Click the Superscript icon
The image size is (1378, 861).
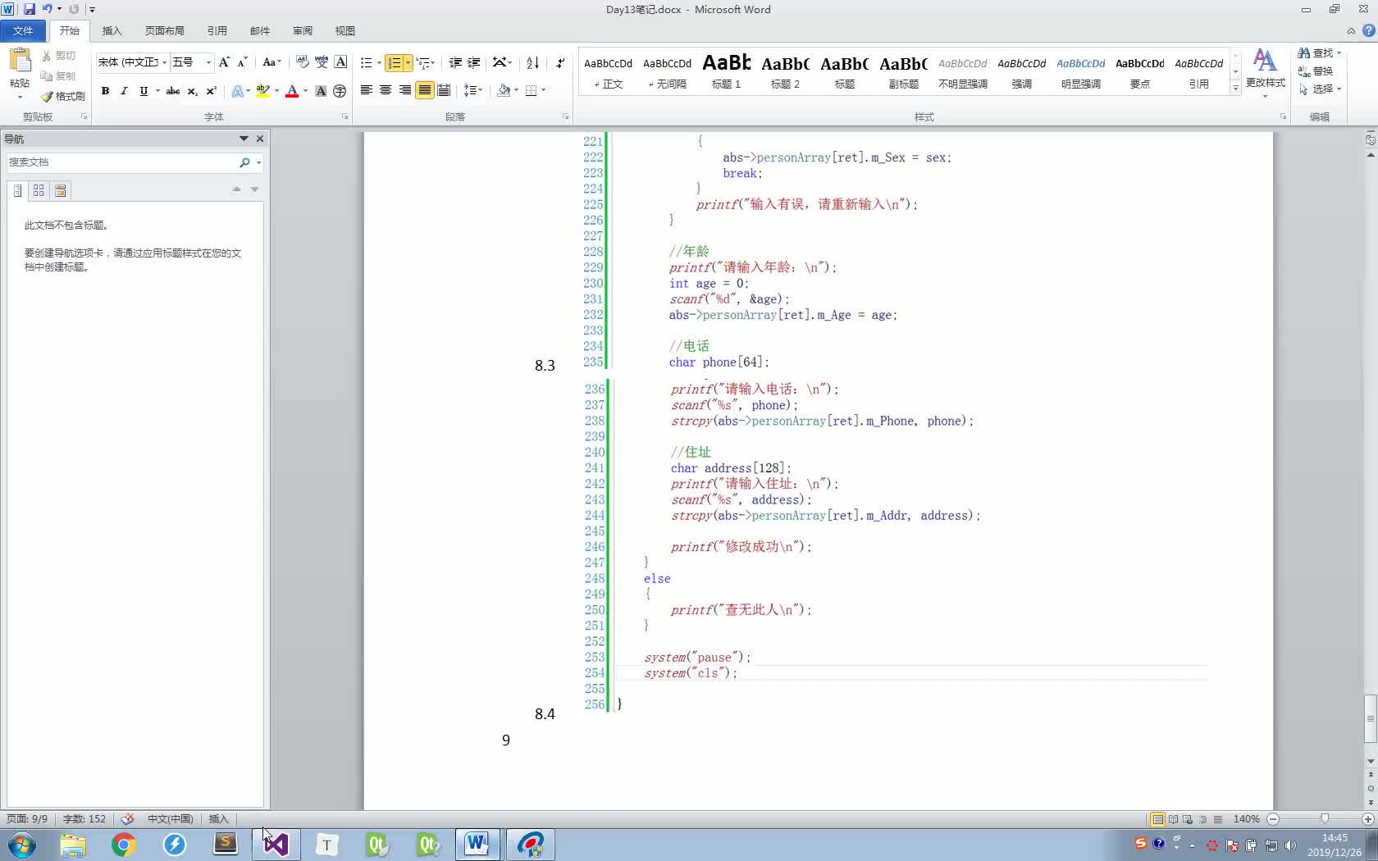[x=211, y=91]
